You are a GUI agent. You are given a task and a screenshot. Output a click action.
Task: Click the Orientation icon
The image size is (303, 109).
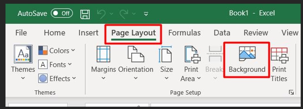point(136,54)
